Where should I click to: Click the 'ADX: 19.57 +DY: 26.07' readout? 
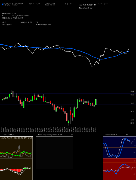tap(12, 138)
